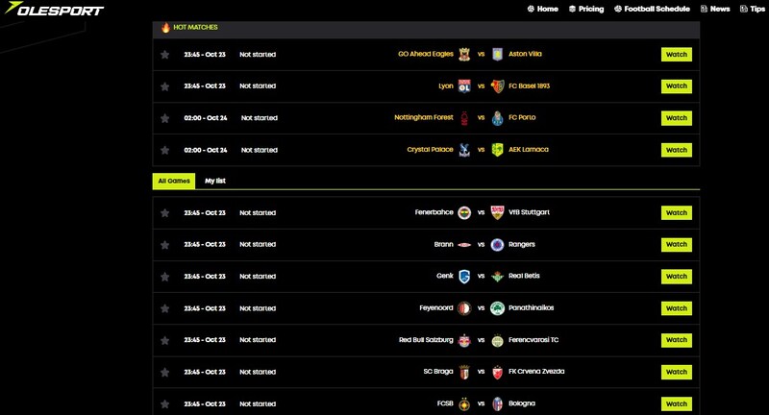Watch the Lyon vs FC Basel match

[x=677, y=86]
